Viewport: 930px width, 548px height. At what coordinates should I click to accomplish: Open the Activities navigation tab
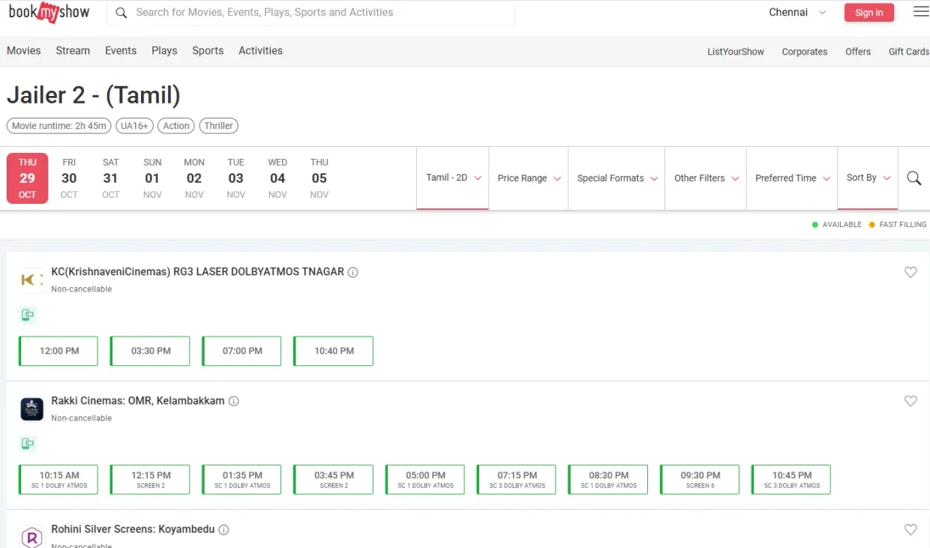pyautogui.click(x=260, y=51)
